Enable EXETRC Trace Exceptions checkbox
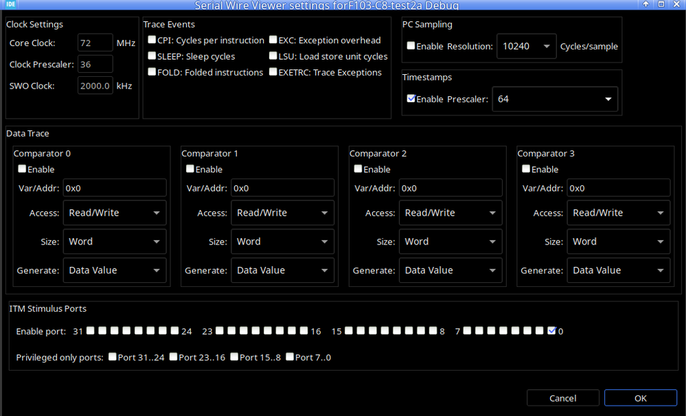The image size is (686, 416). coord(273,72)
